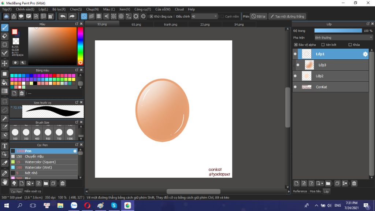Screen dimensions: 375x211
Task: Open File Explorer from taskbar
Action: pyautogui.click(x=60, y=206)
